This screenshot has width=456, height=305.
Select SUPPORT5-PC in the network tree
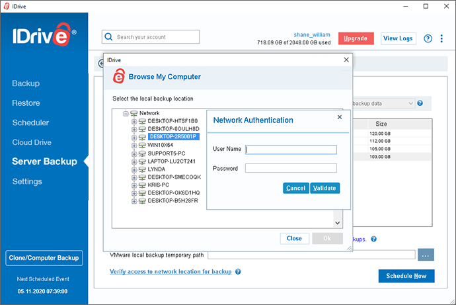point(167,153)
